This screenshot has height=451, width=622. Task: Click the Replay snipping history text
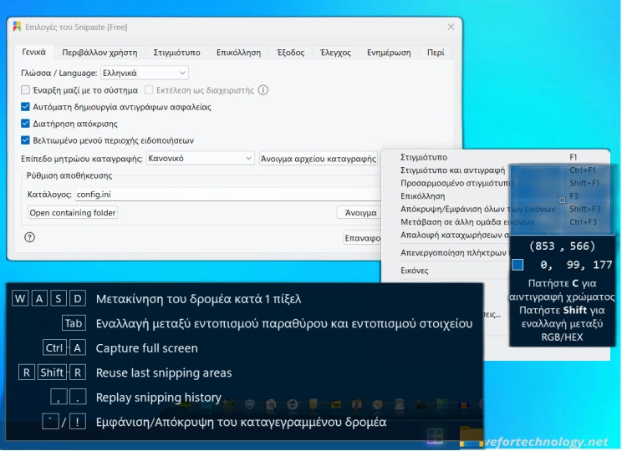click(159, 397)
